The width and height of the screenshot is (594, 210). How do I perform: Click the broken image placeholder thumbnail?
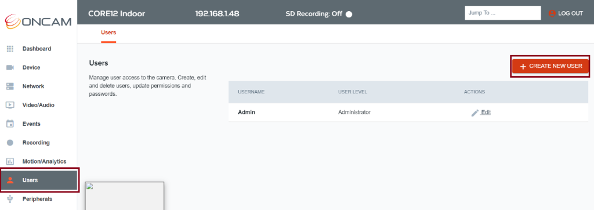tap(124, 195)
